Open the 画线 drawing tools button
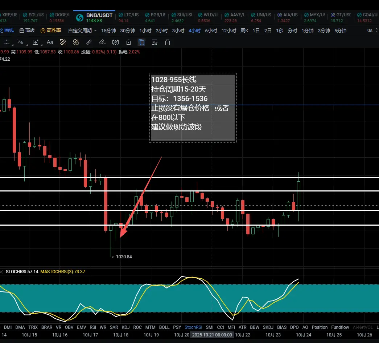 coord(7,31)
